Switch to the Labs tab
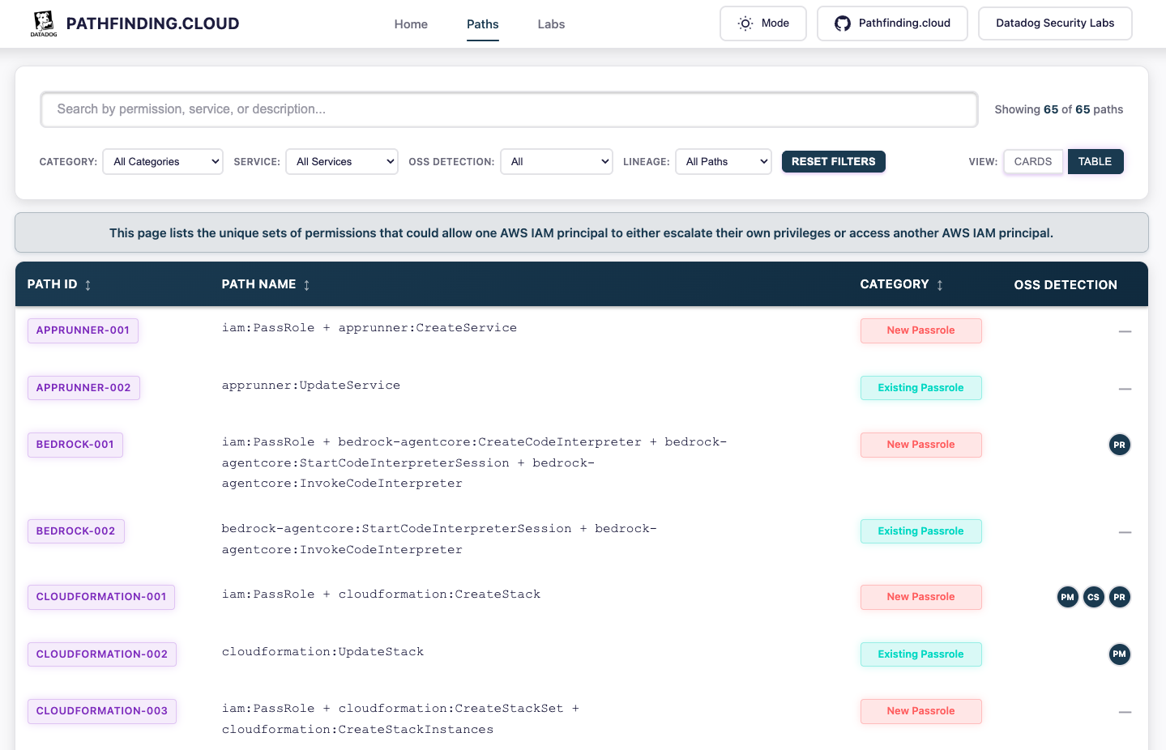This screenshot has width=1166, height=750. coord(551,23)
